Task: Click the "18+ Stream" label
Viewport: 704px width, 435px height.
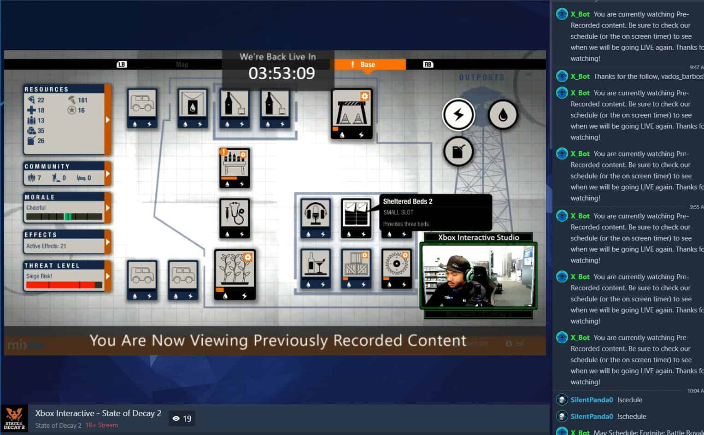Action: coord(101,425)
